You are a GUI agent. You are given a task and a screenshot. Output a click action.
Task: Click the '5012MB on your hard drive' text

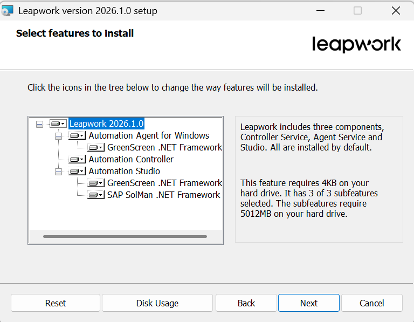tap(294, 214)
